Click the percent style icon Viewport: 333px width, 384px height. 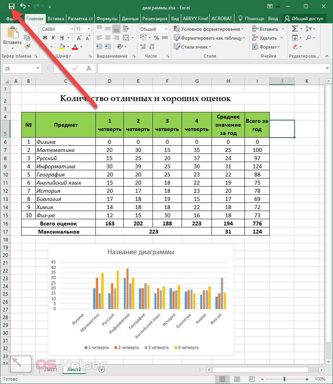point(156,38)
